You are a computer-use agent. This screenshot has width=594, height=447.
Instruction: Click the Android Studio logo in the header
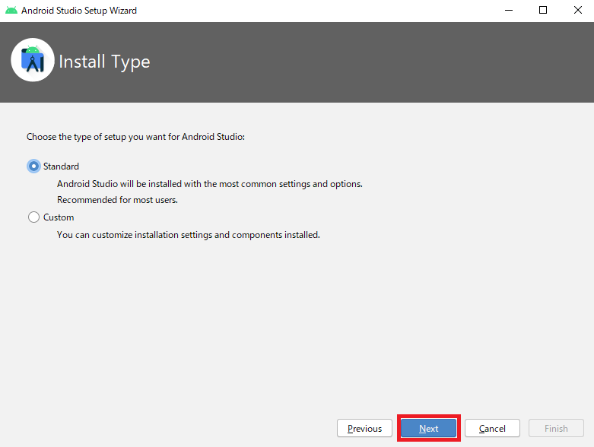pos(32,61)
